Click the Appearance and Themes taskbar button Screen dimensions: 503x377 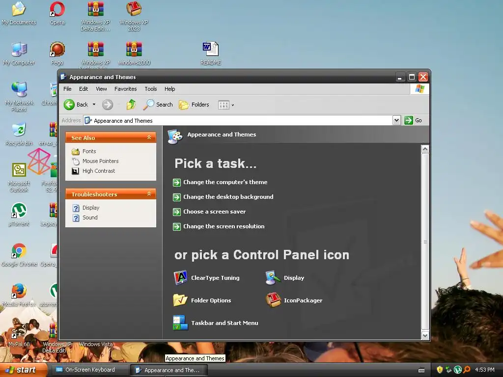tap(168, 370)
